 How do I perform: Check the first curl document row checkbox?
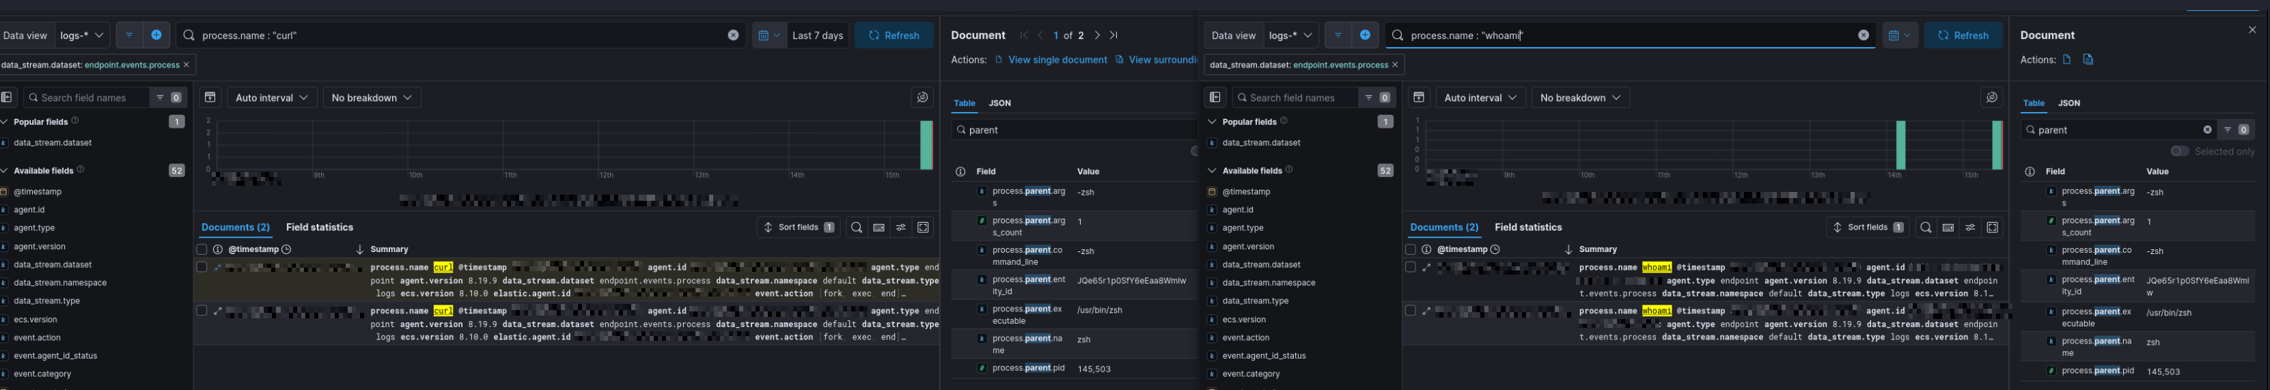click(x=202, y=267)
